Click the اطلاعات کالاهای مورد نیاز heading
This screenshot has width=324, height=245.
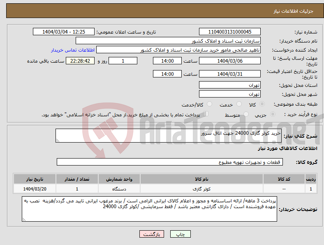[x=287, y=148]
